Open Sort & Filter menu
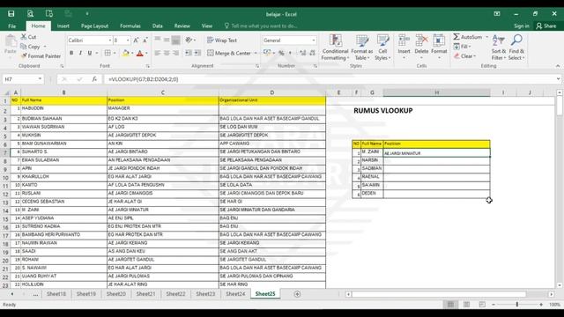The image size is (564, 317). click(499, 48)
